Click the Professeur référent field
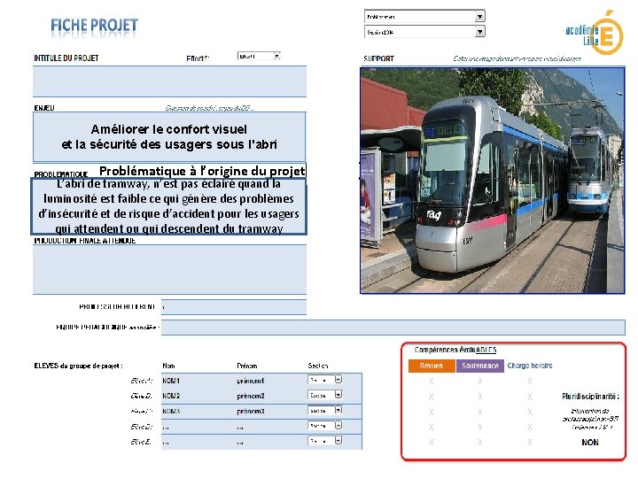638x478 pixels. coord(234,307)
